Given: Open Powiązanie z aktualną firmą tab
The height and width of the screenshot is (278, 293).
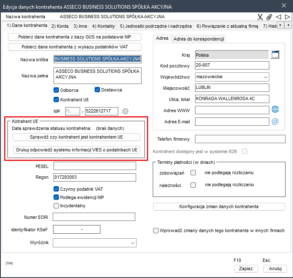Looking at the screenshot, I should click(227, 26).
